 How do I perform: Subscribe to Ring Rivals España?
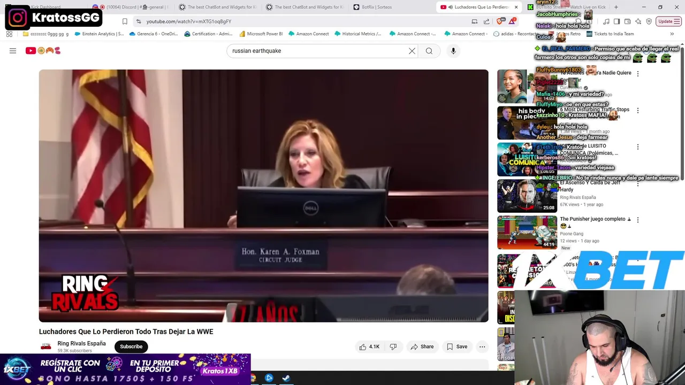click(x=131, y=346)
